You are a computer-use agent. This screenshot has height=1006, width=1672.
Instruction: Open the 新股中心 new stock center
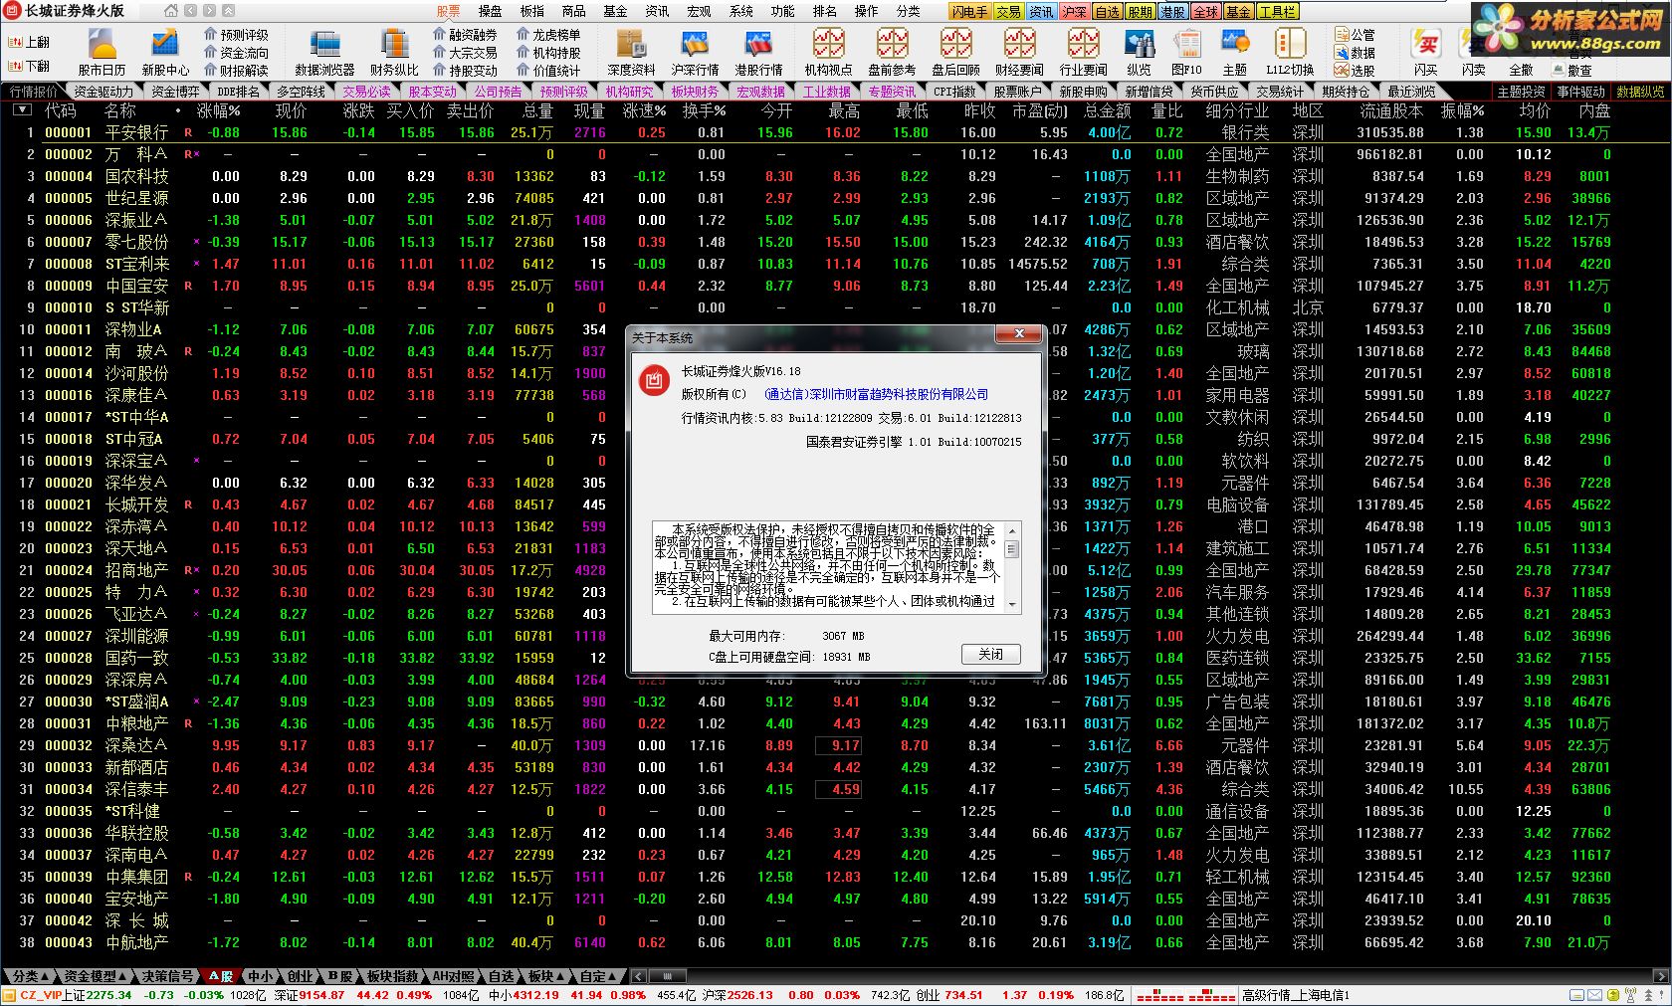pos(165,51)
